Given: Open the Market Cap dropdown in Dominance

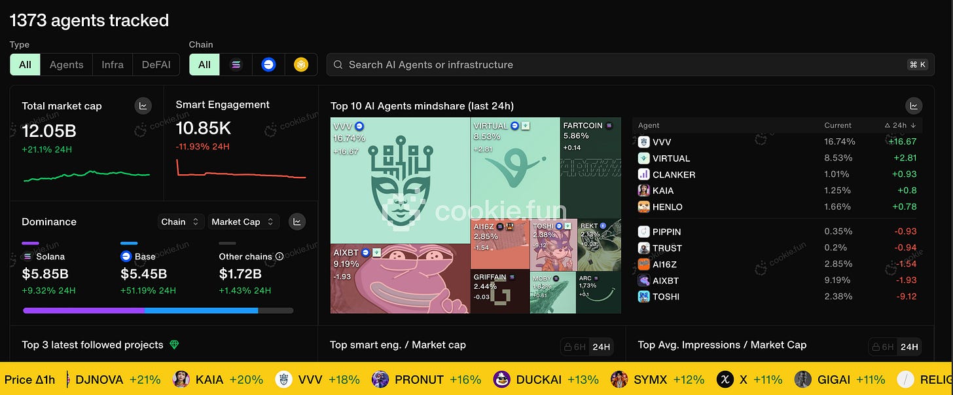Looking at the screenshot, I should pyautogui.click(x=243, y=221).
